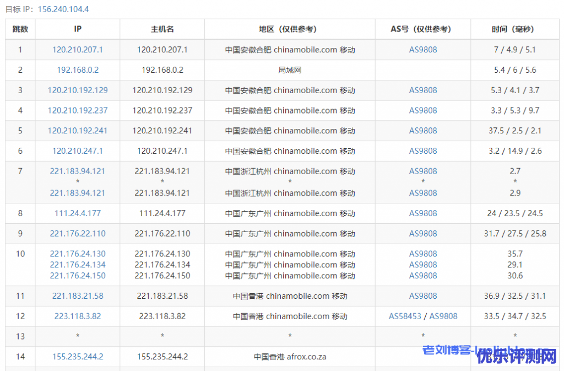Click the 192.168.0.2 IP link
Screen dimensions: 564x371
(78, 70)
